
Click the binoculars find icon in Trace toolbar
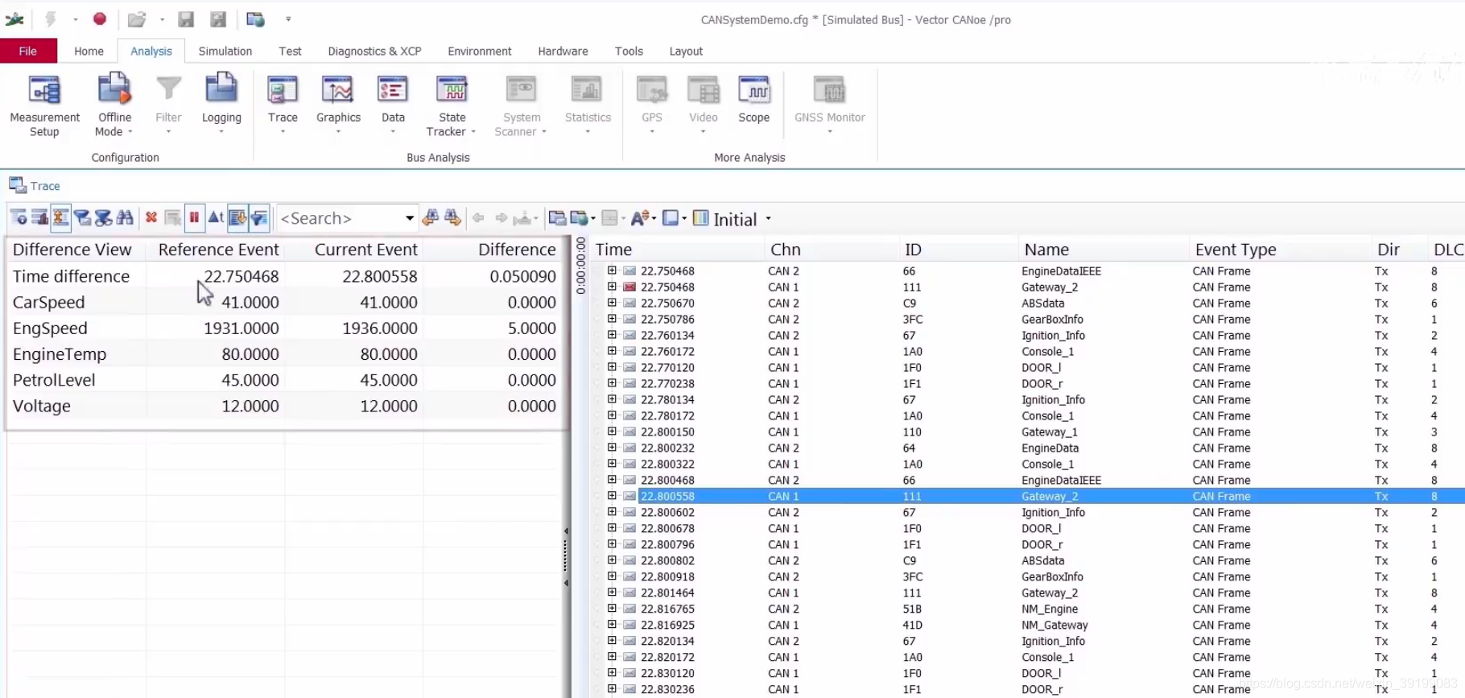(125, 217)
